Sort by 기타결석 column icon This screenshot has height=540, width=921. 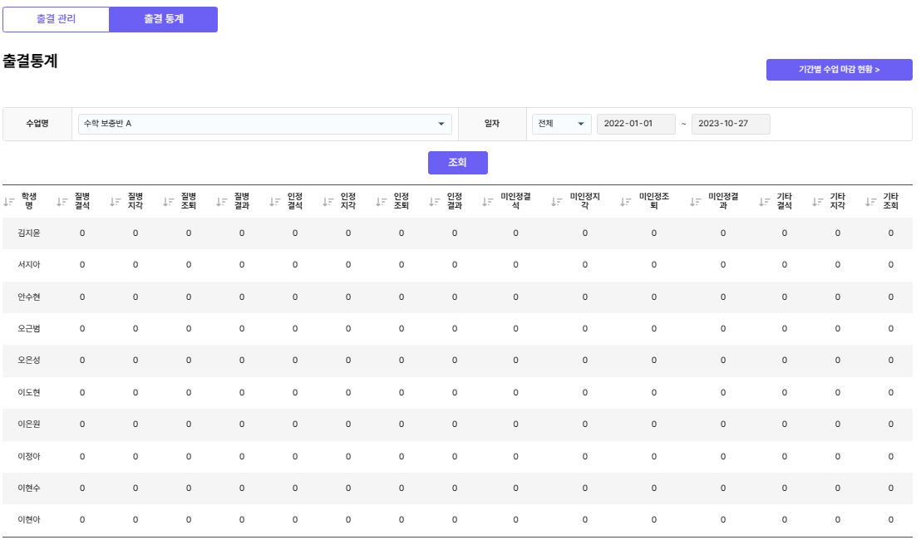[764, 202]
